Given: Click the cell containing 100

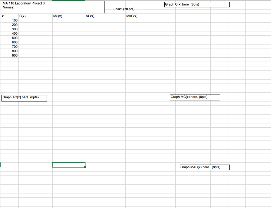Looking at the screenshot, I should click(x=10, y=20).
